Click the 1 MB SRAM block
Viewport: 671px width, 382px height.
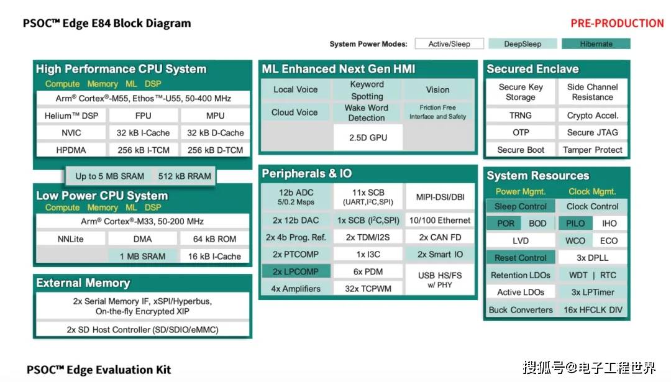coord(142,257)
